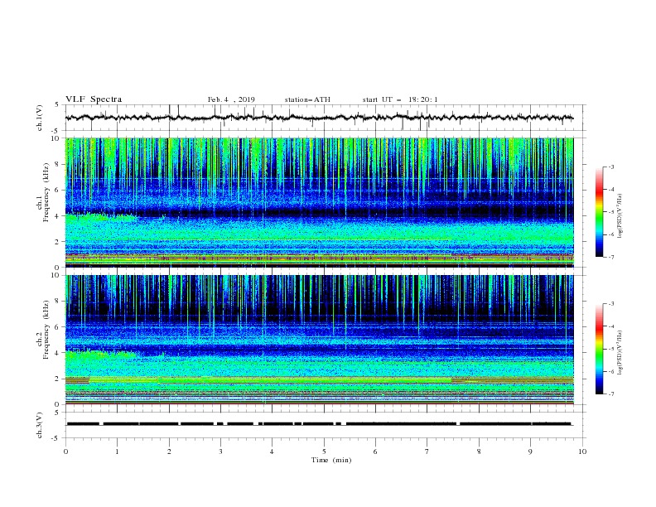Screen dimensions: 656x507
Task: Click the "start UT = 18:20:1" header text
Action: pos(400,99)
